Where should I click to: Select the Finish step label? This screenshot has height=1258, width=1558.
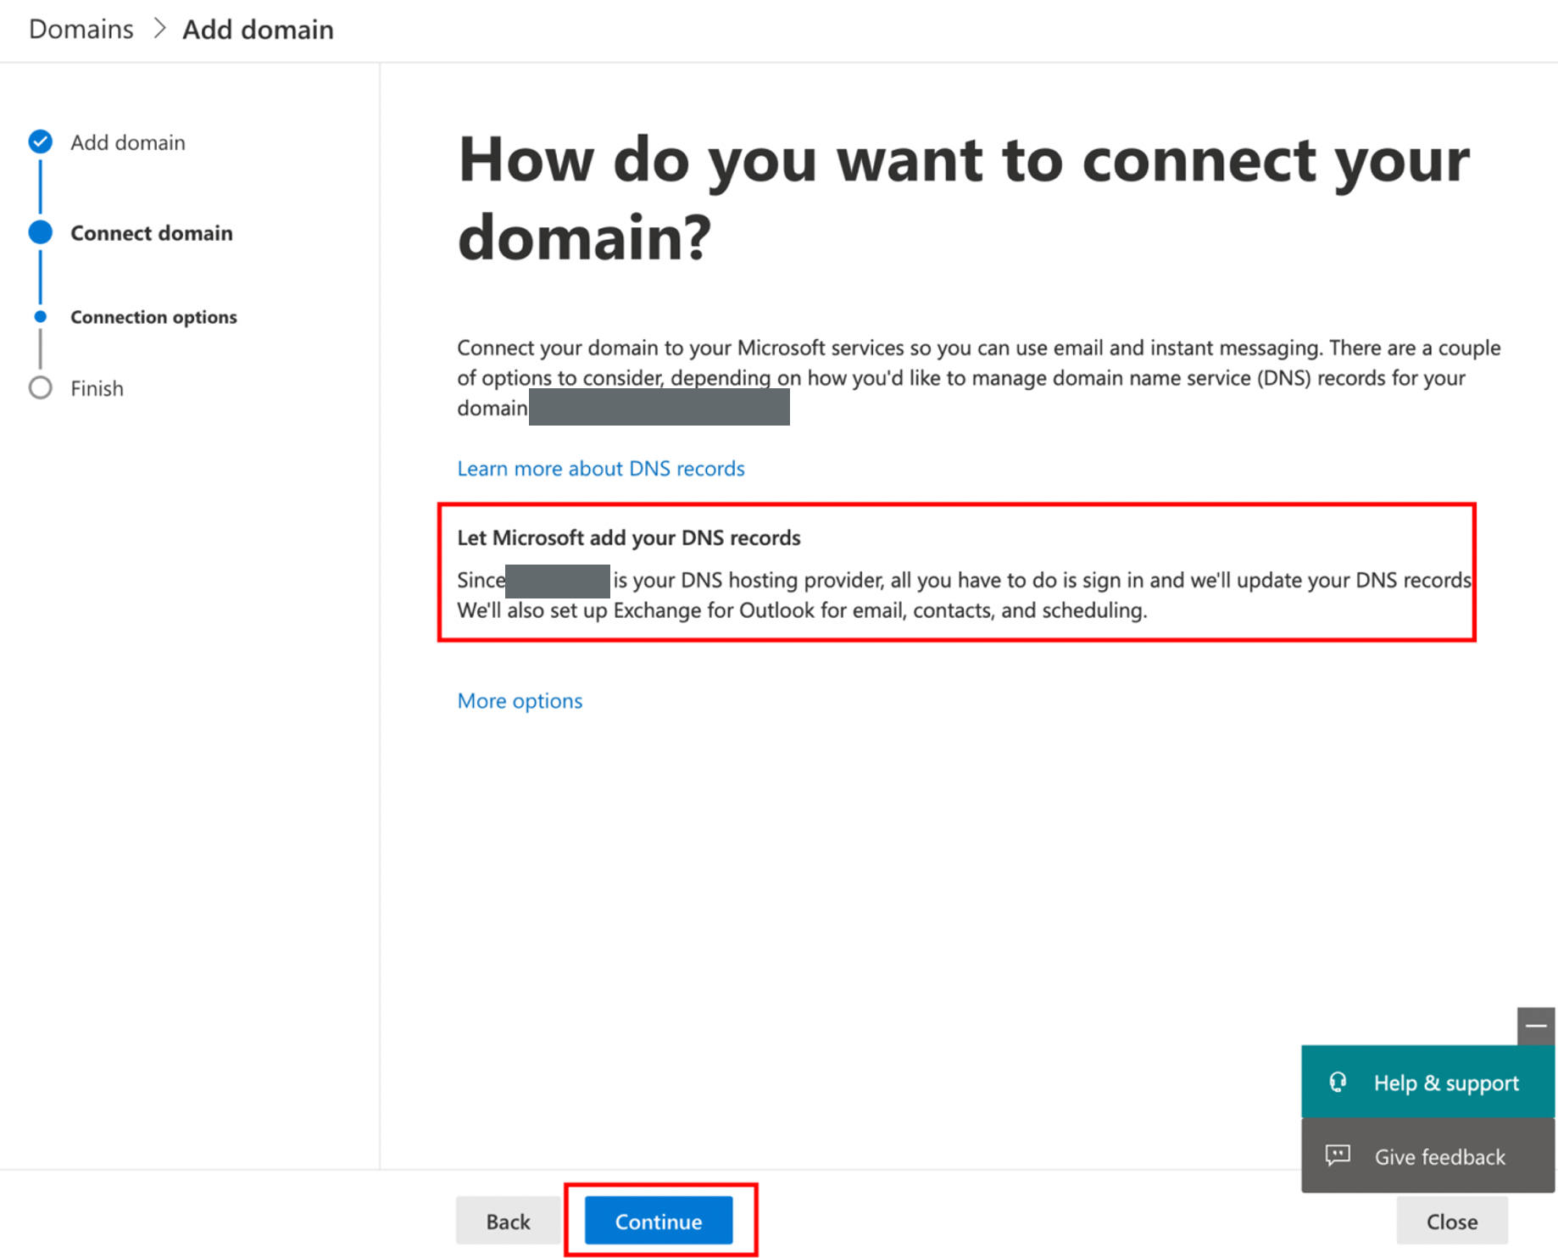tap(97, 388)
